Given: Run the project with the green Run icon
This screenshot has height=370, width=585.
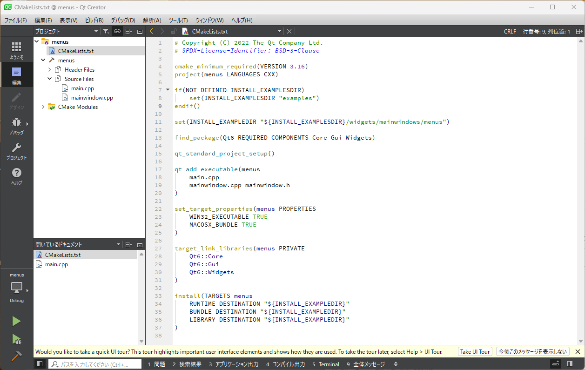Looking at the screenshot, I should tap(17, 321).
